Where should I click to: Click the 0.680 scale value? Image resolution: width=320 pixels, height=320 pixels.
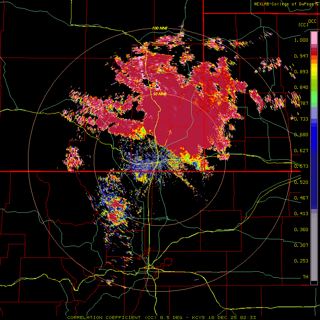pyautogui.click(x=301, y=135)
